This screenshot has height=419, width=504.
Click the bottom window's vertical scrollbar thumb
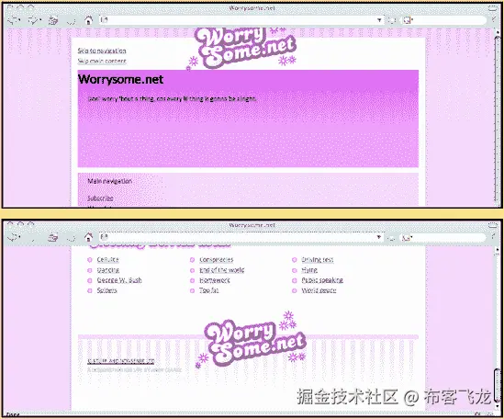pos(497,385)
